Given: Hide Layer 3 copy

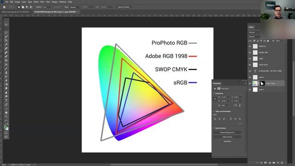Looking at the screenshot, I should tap(250, 83).
